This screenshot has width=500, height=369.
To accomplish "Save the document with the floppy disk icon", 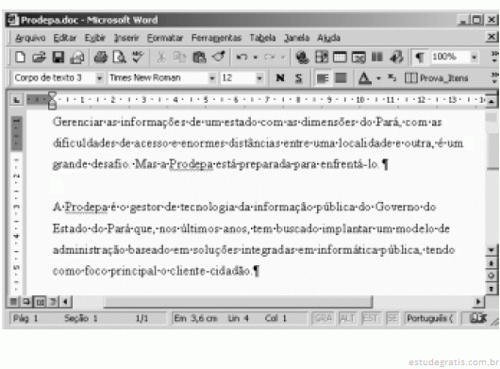I will click(58, 58).
